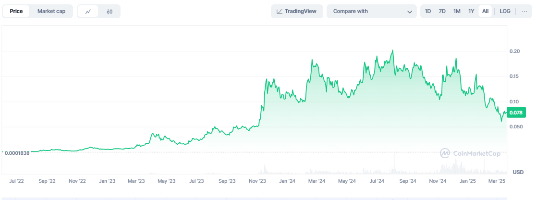Select the Price tab
Image resolution: width=536 pixels, height=200 pixels.
16,11
